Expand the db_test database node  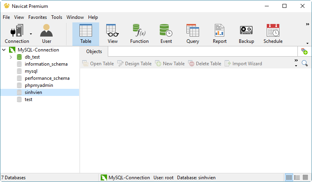[x=11, y=57]
